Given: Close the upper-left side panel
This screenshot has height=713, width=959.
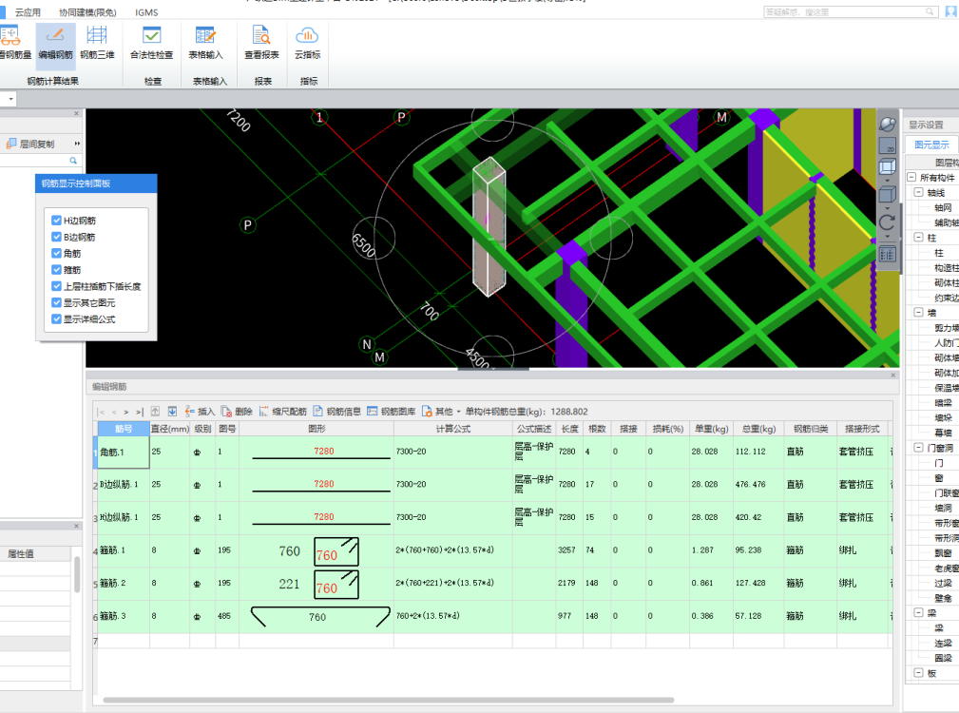Looking at the screenshot, I should point(76,113).
